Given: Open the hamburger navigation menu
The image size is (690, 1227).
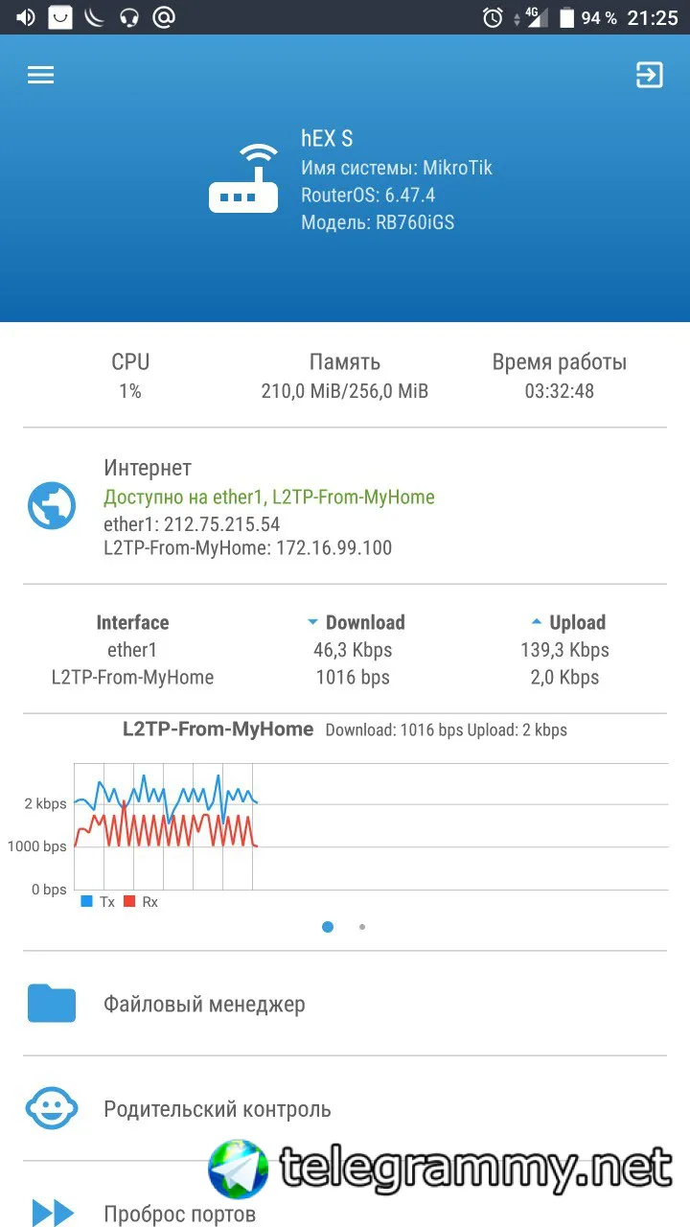Looking at the screenshot, I should pos(40,75).
